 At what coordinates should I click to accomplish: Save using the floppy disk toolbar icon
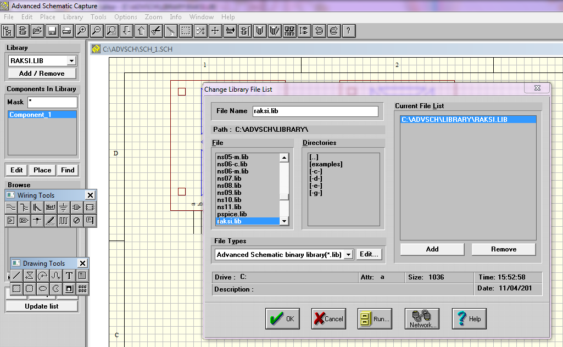pyautogui.click(x=52, y=31)
